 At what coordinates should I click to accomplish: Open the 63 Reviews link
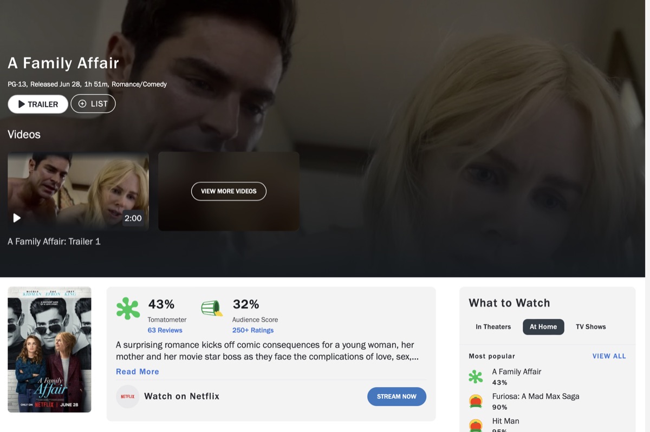[x=165, y=330]
